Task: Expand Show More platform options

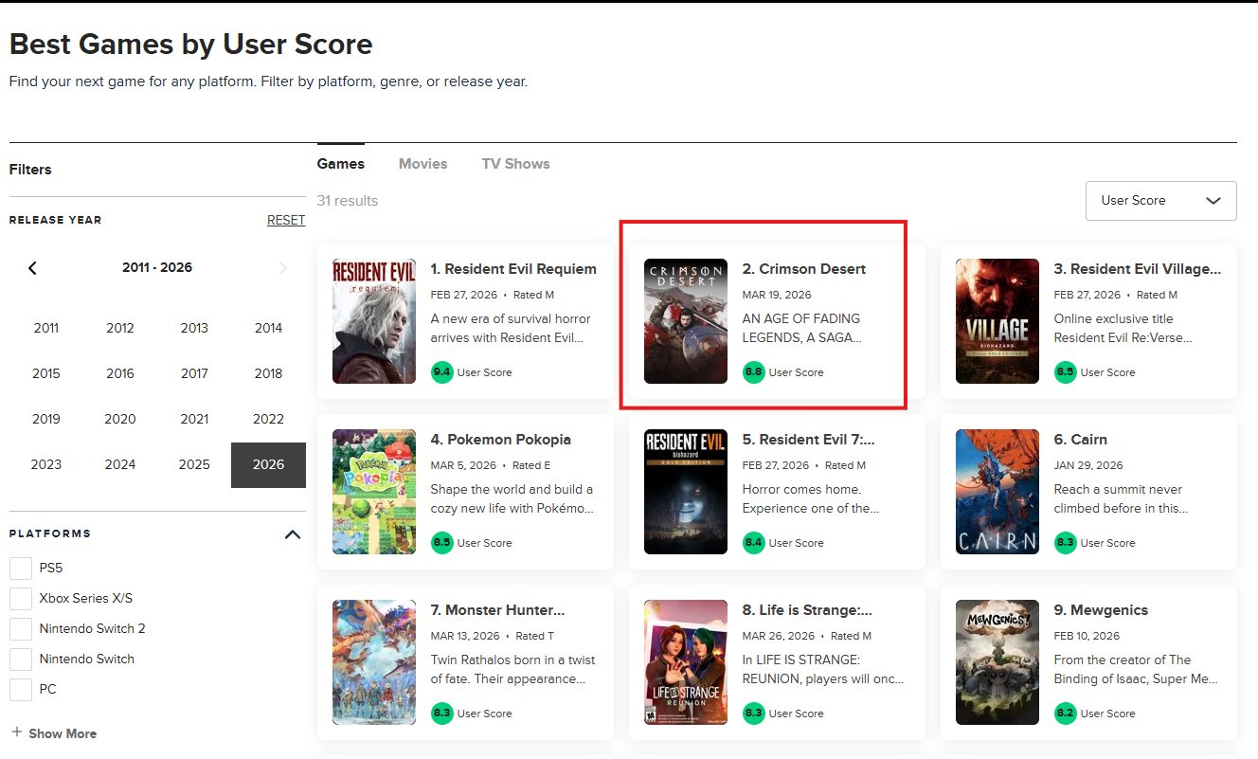Action: pos(54,732)
